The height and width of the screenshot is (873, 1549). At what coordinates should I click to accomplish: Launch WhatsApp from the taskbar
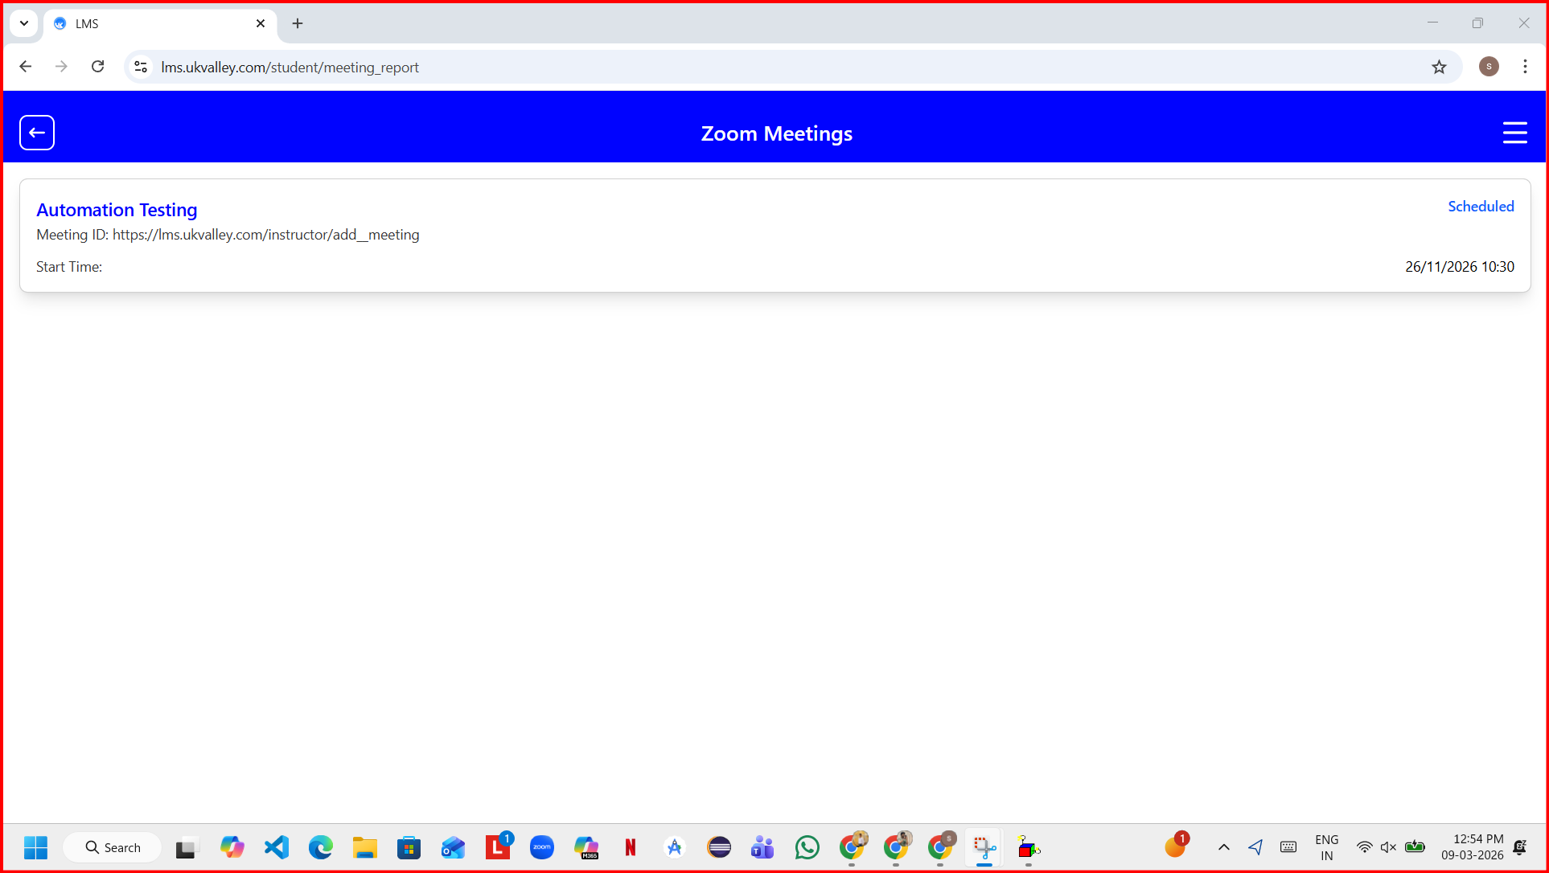click(x=807, y=847)
